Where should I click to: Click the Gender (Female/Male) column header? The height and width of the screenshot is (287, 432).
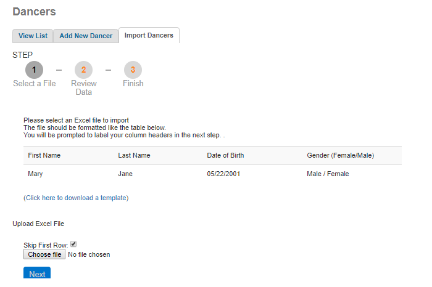340,155
